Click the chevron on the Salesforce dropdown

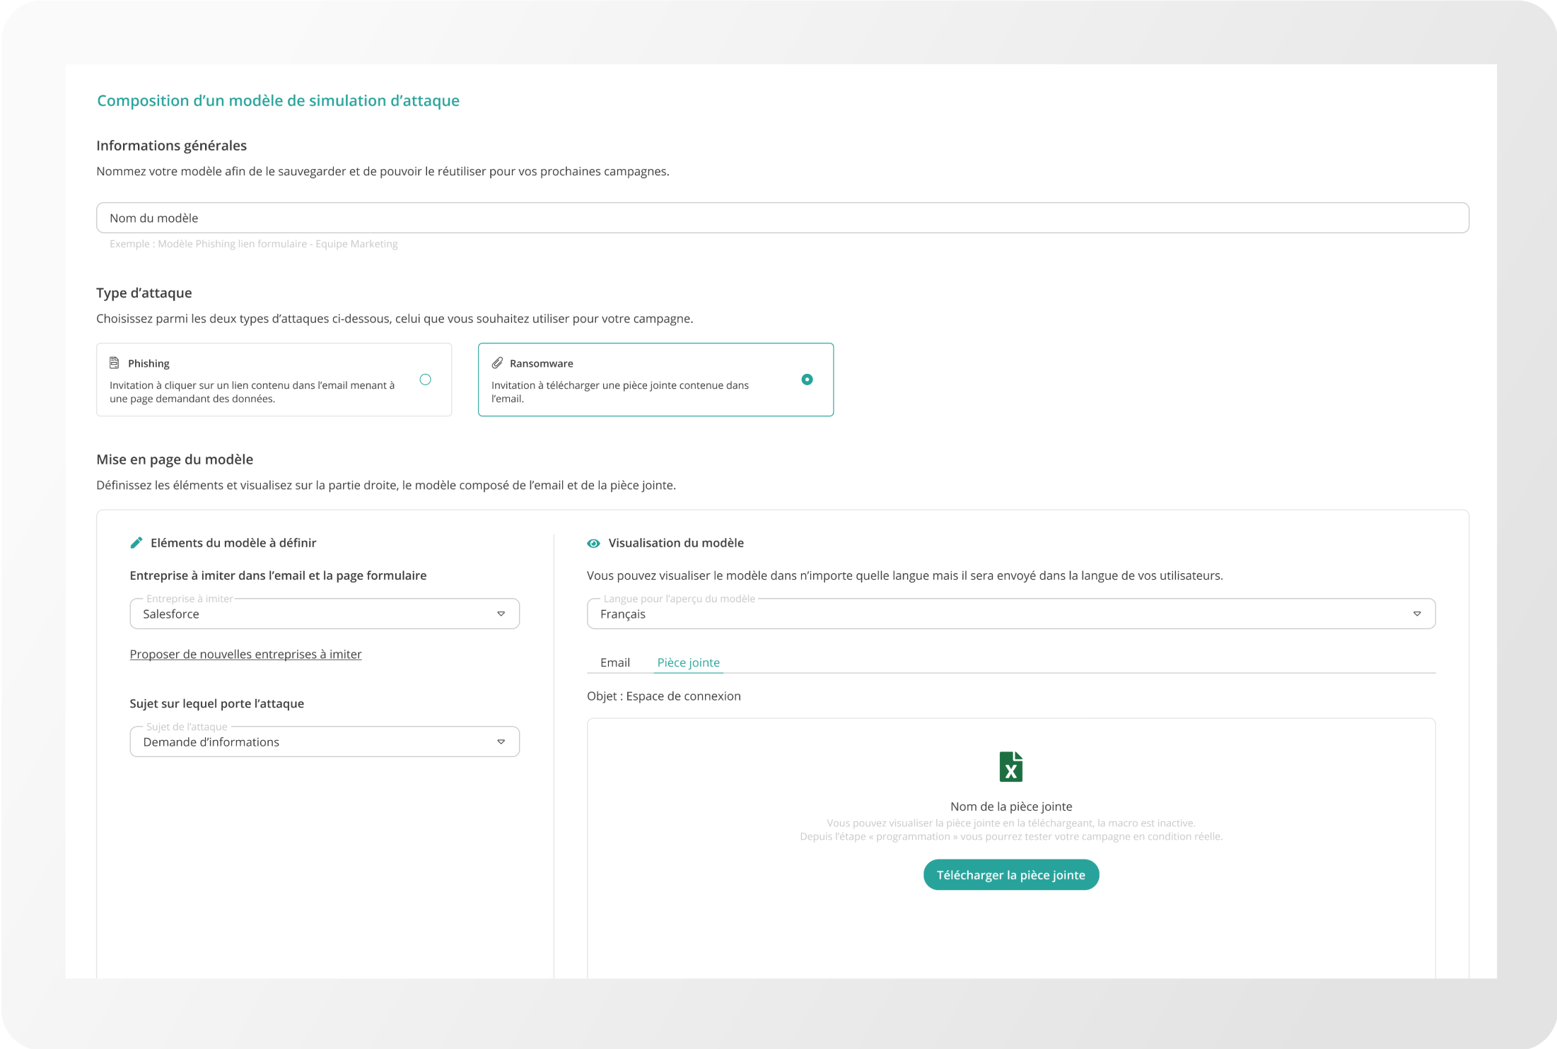501,614
